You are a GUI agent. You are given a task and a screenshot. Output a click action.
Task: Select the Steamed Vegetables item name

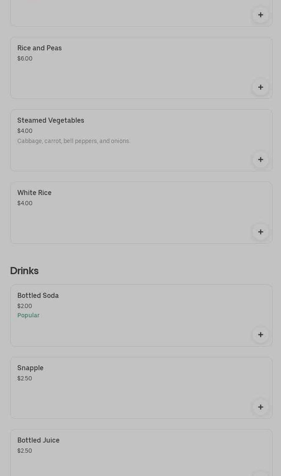coord(51,121)
